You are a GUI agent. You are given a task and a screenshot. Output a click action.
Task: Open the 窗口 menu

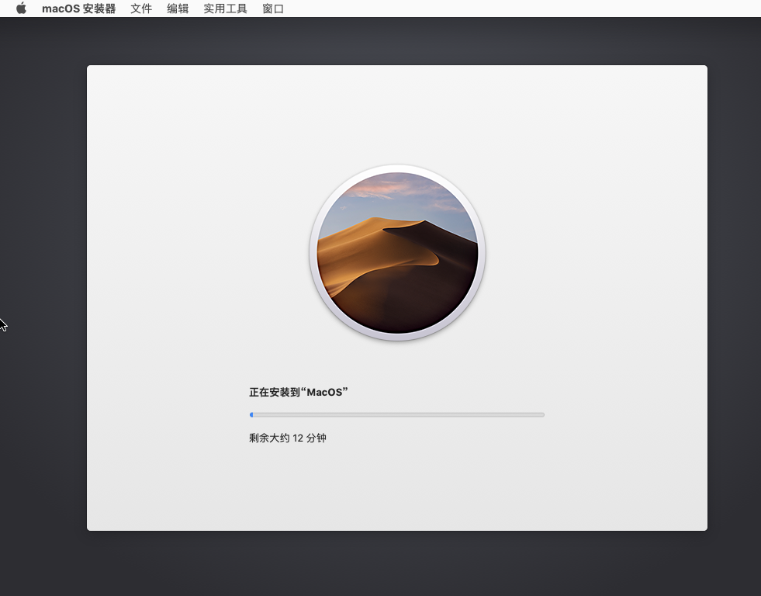273,9
